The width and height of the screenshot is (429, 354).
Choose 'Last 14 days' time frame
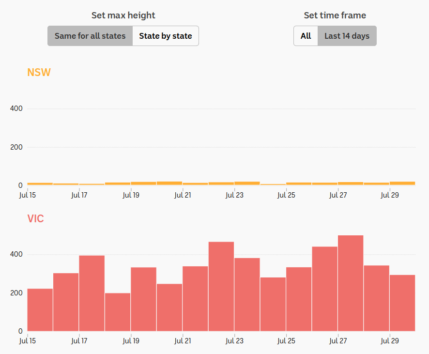tap(347, 36)
